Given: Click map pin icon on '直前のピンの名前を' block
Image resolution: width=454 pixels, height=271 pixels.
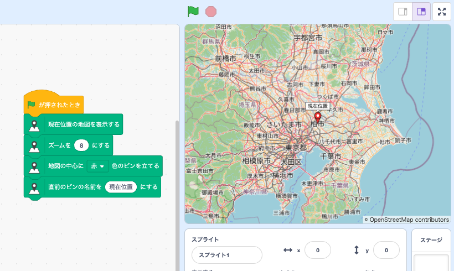Looking at the screenshot, I should pos(34,188).
